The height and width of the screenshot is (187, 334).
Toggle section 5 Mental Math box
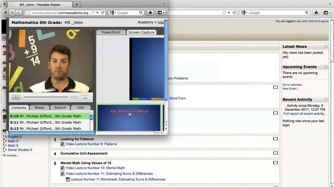pos(276,163)
